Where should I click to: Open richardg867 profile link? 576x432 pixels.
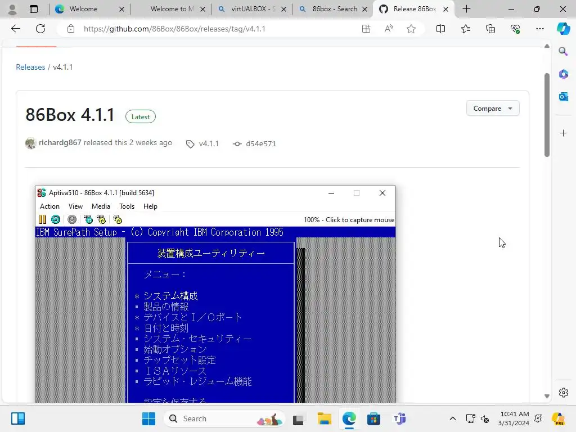point(60,142)
